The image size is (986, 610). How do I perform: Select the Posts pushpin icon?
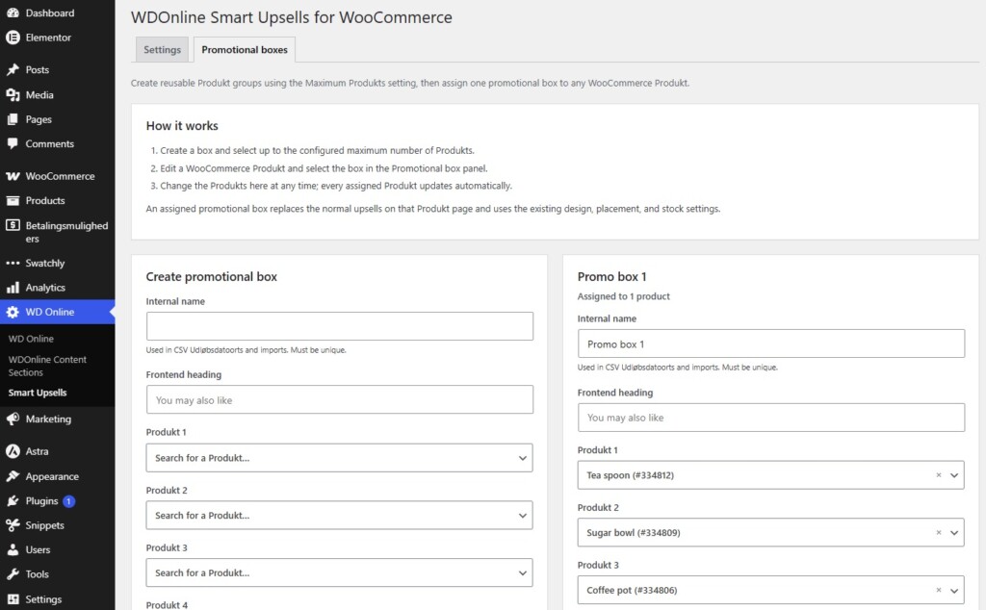[x=13, y=69]
